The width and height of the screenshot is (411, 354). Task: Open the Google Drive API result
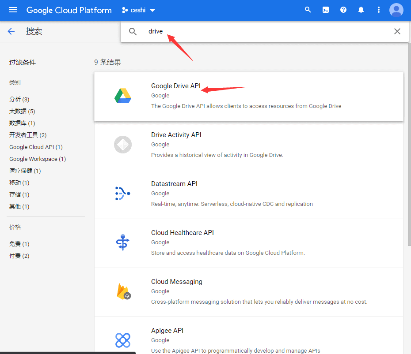pyautogui.click(x=175, y=86)
